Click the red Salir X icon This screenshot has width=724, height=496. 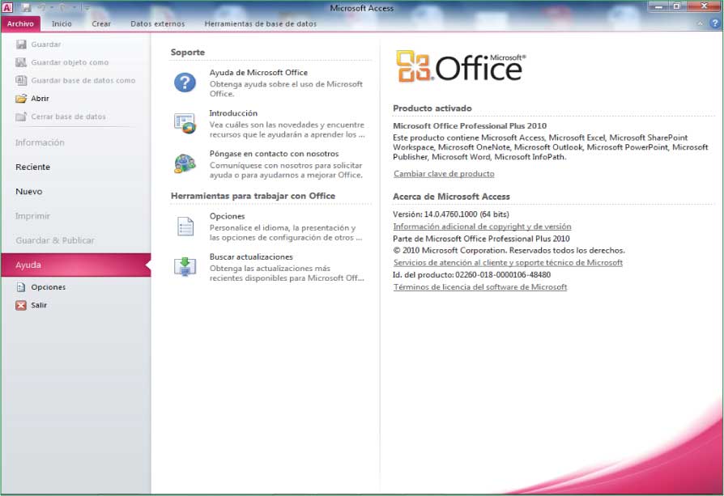tap(21, 305)
